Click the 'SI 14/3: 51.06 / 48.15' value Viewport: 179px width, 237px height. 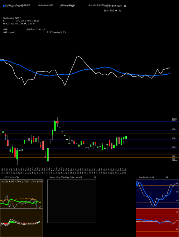tap(28, 21)
